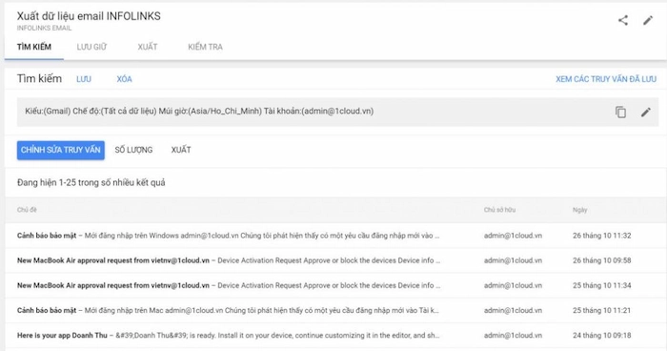Click date 25 tháng 10 11:21
Viewport: 667px width, 351px height.
click(x=601, y=311)
